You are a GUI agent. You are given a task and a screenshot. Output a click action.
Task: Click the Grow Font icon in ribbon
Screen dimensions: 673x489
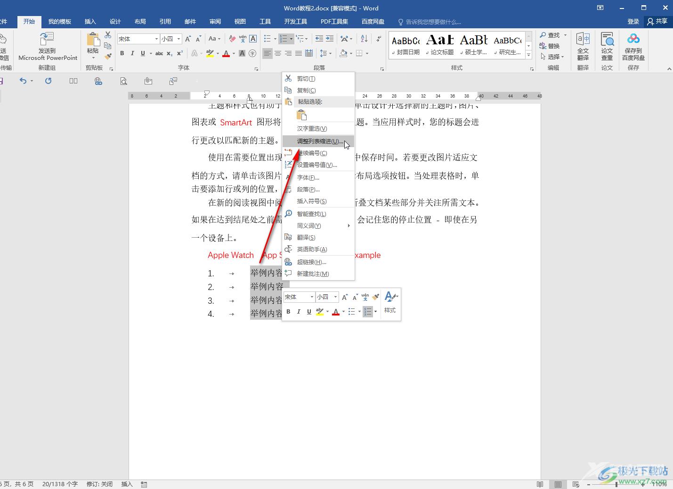tap(188, 39)
